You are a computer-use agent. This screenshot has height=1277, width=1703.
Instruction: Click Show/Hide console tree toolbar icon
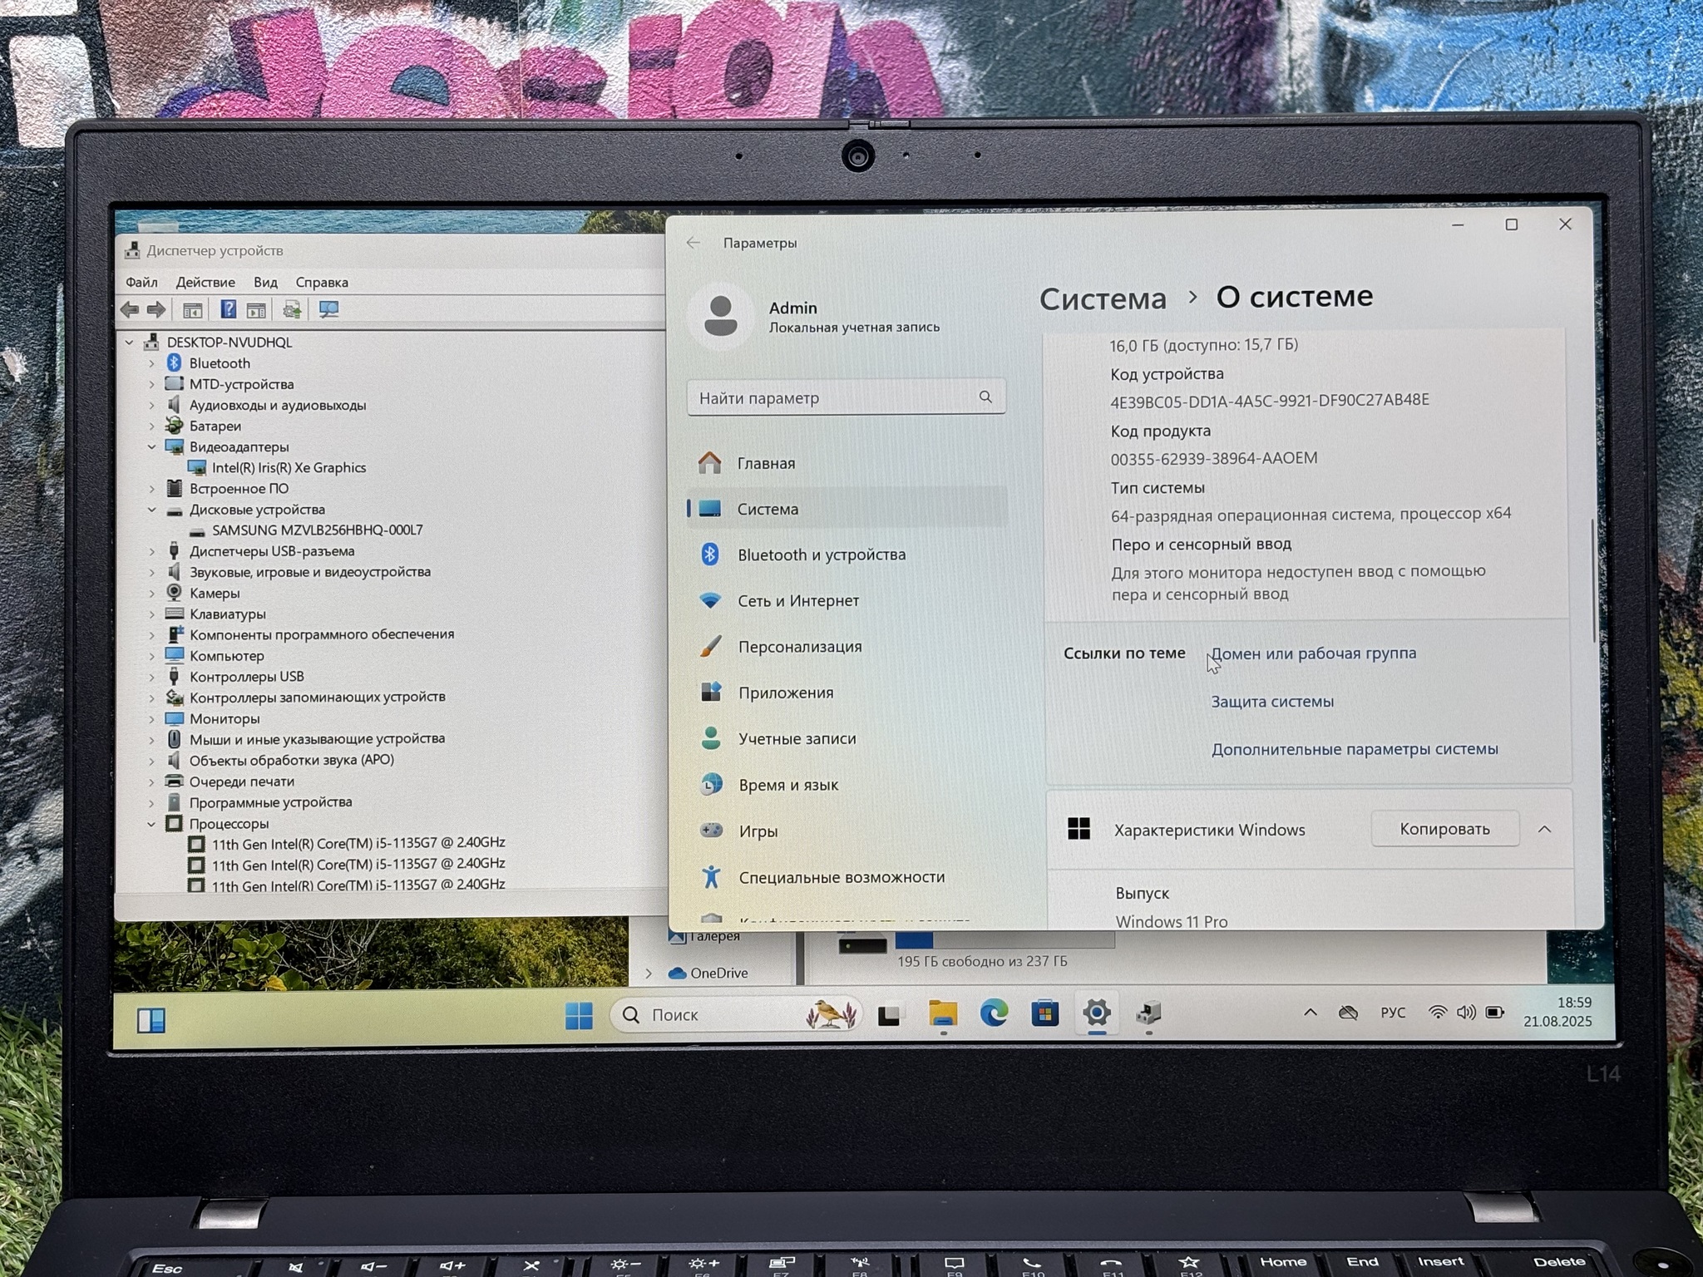point(193,310)
